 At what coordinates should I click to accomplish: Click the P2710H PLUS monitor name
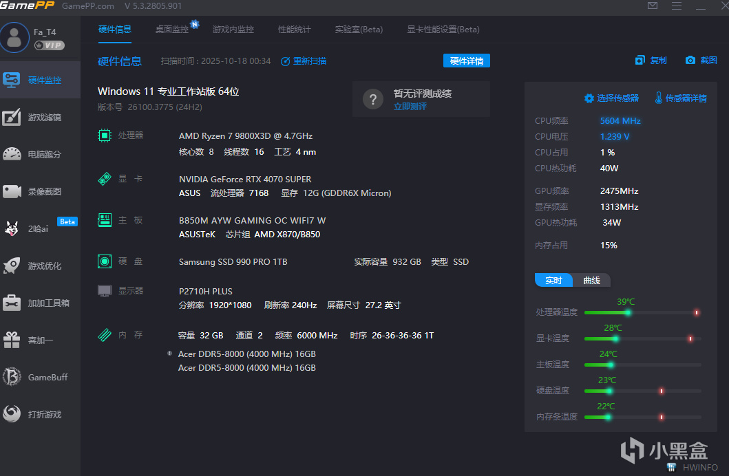pos(206,291)
